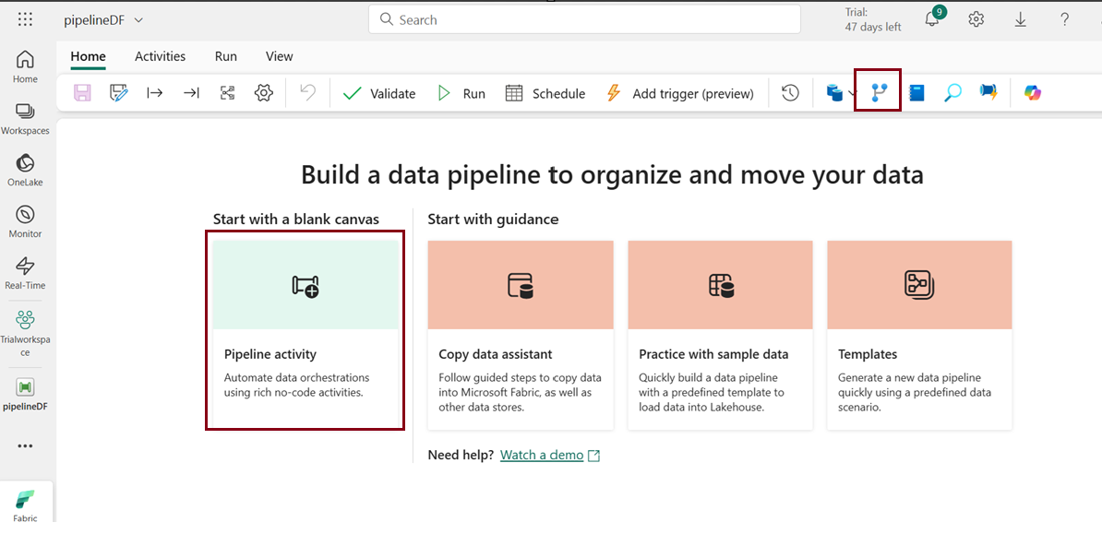The image size is (1102, 546).
Task: Expand the pipelineDF name dropdown
Action: (138, 19)
